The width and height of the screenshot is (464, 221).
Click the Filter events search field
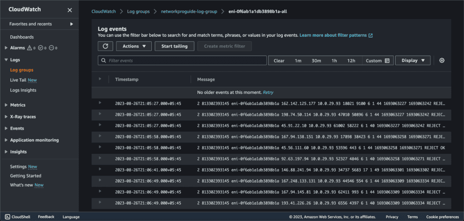(182, 60)
